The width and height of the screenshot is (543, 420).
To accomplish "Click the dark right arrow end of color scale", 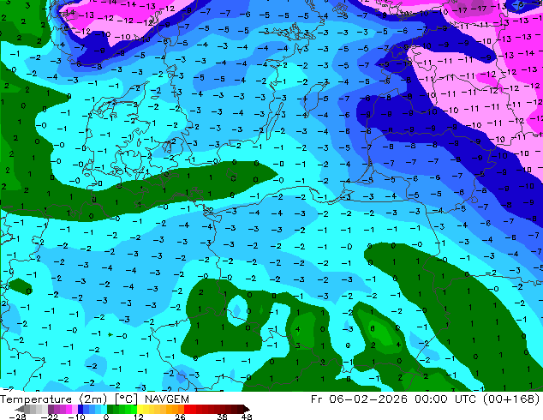I will pyautogui.click(x=245, y=409).
